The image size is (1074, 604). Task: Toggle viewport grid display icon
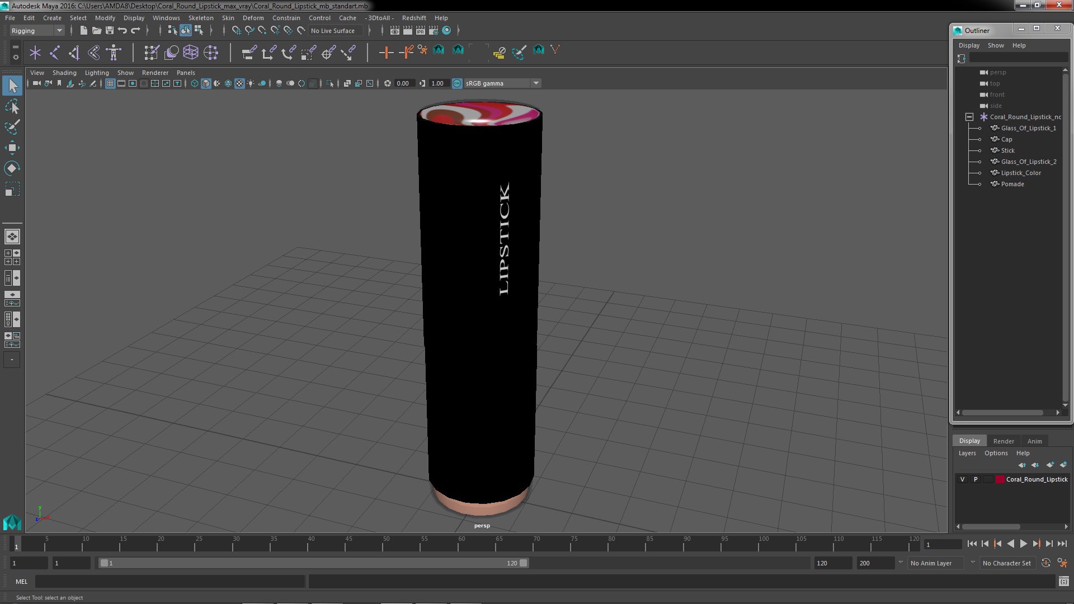click(110, 83)
